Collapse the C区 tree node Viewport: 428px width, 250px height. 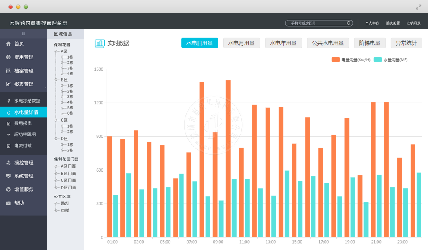click(56, 120)
